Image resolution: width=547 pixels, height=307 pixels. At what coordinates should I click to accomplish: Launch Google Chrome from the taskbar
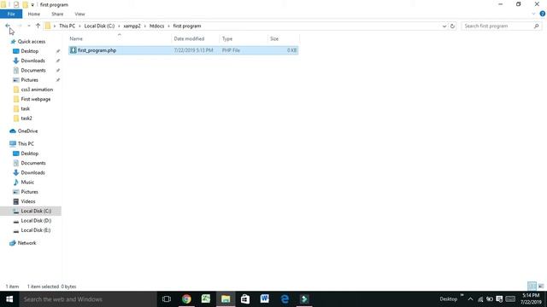(x=186, y=299)
